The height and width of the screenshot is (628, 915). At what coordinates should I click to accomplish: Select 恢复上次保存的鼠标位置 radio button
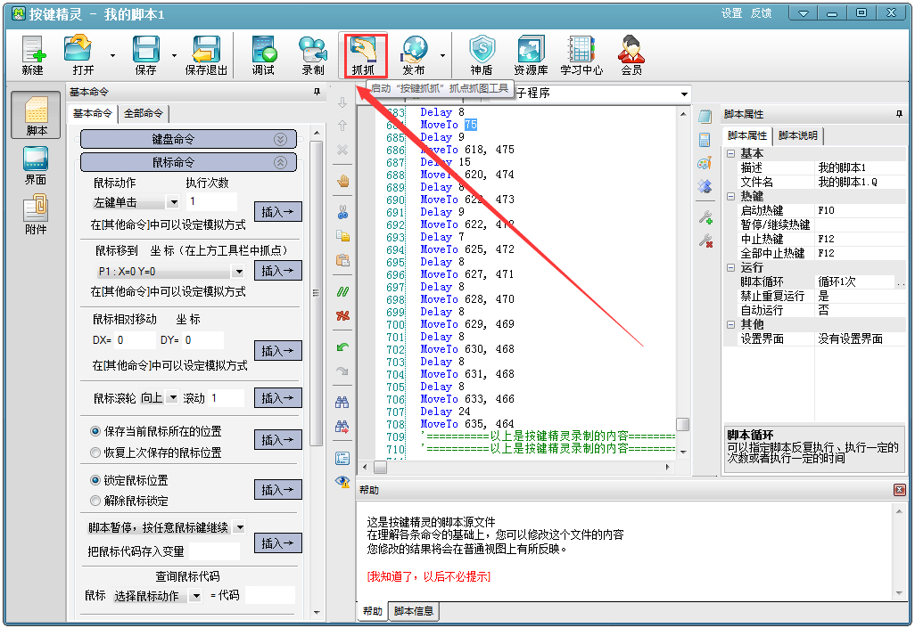[x=95, y=453]
